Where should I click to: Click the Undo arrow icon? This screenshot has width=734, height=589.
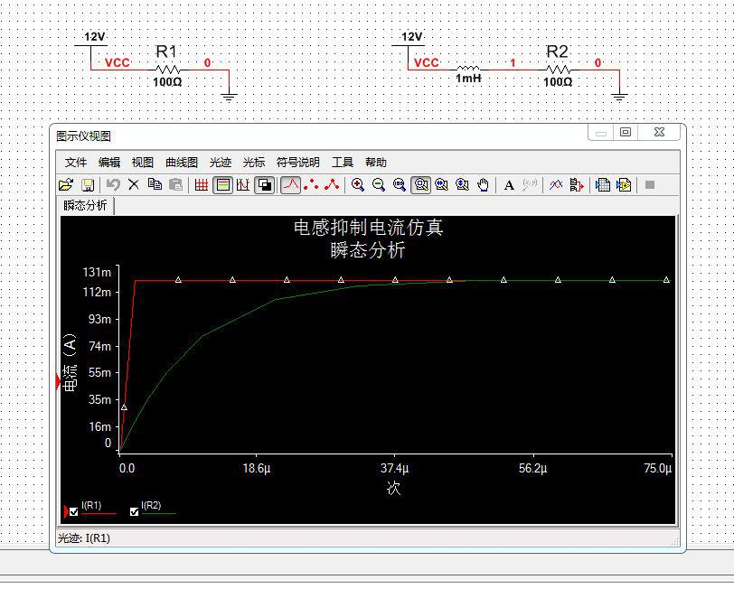(x=113, y=184)
